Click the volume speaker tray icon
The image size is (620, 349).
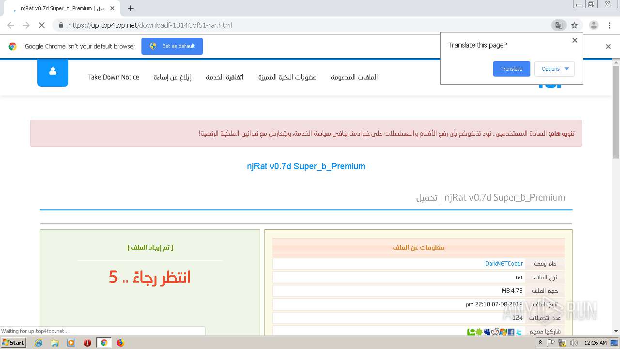click(574, 343)
